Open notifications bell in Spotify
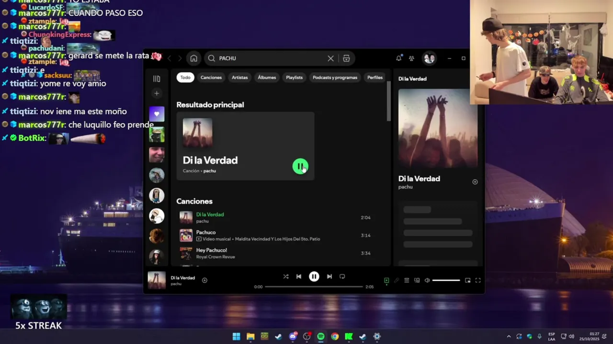Image resolution: width=613 pixels, height=344 pixels. tap(398, 58)
